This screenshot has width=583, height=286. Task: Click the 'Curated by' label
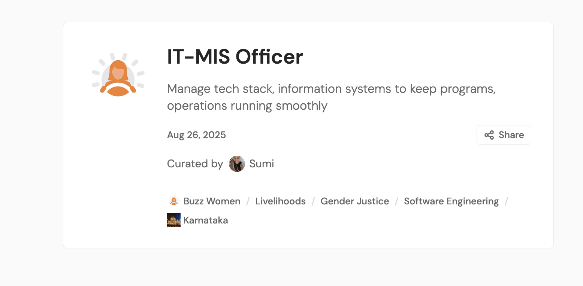pos(195,164)
